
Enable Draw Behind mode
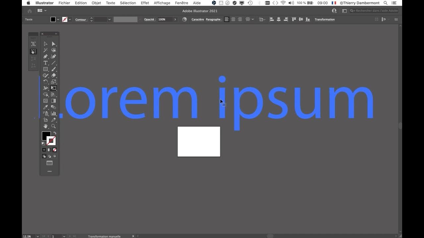pos(49,156)
